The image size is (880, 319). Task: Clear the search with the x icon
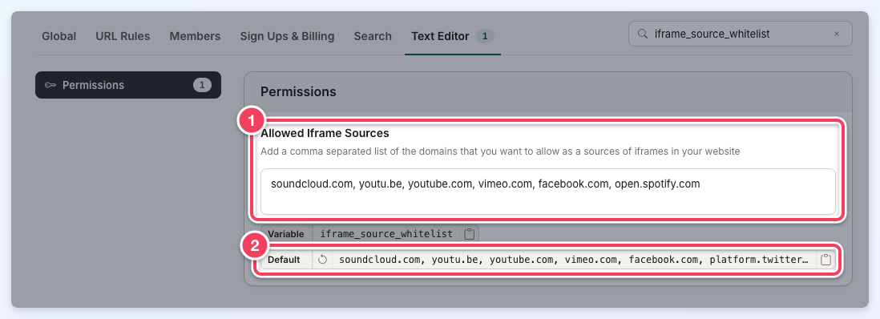pyautogui.click(x=837, y=34)
